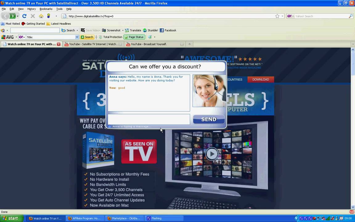Play the video on the TV screen

212,154
